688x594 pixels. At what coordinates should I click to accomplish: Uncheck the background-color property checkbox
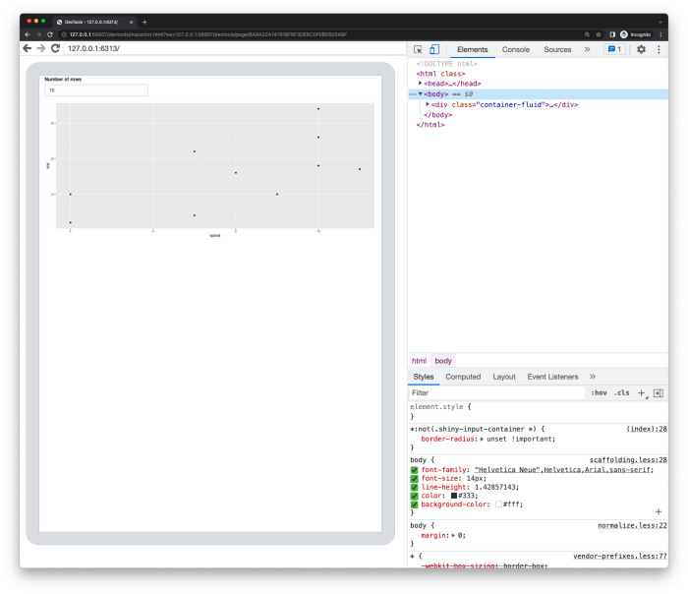coord(415,504)
